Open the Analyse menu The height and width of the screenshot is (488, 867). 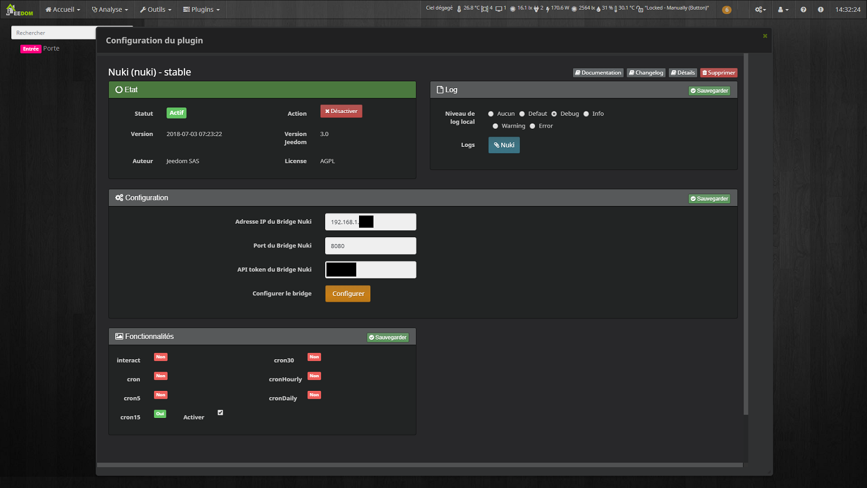pyautogui.click(x=110, y=10)
